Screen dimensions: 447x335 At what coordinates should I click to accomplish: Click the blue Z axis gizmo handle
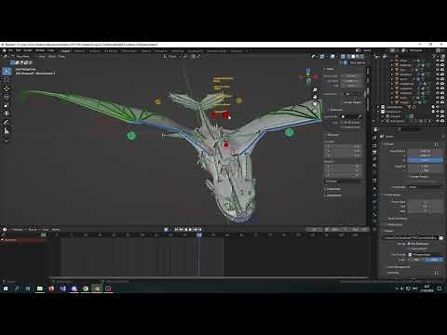tap(308, 72)
